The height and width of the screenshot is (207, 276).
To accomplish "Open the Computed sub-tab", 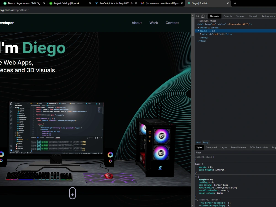I will (211, 147).
